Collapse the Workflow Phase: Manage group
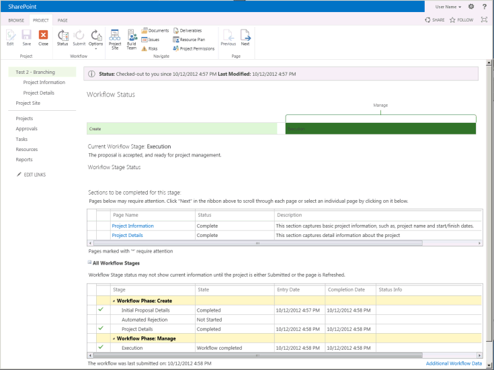 coord(114,338)
